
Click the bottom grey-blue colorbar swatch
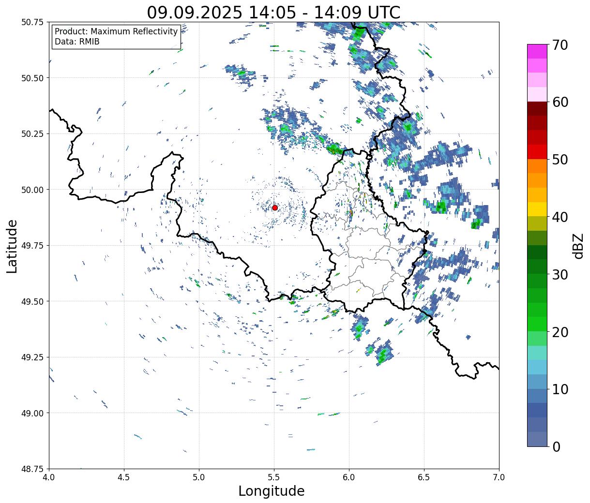pos(537,439)
